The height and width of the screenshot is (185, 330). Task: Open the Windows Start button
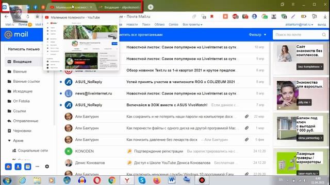[x=7, y=180]
